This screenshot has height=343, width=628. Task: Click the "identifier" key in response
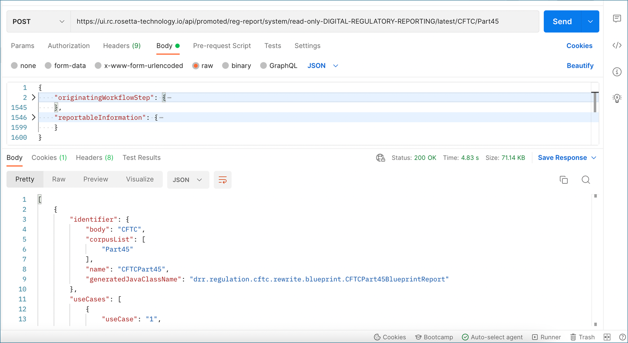94,219
